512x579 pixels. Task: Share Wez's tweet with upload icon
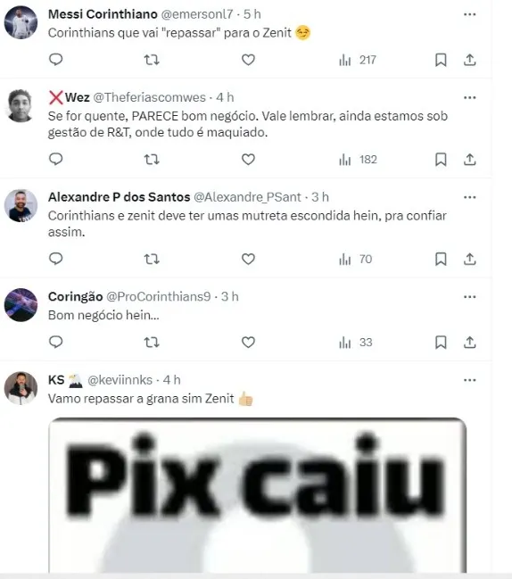pos(469,160)
